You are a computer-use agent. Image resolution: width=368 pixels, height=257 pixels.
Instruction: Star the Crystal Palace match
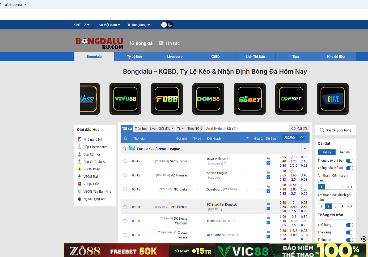[x=125, y=235]
